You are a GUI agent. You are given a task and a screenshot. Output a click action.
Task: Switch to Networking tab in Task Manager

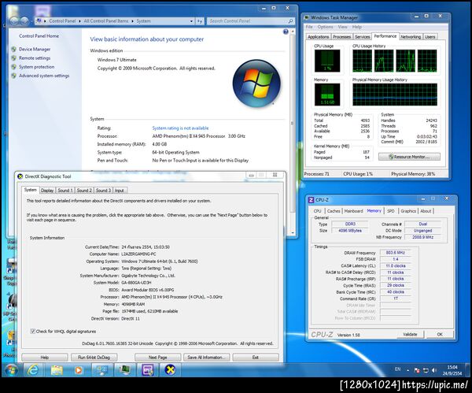[411, 37]
